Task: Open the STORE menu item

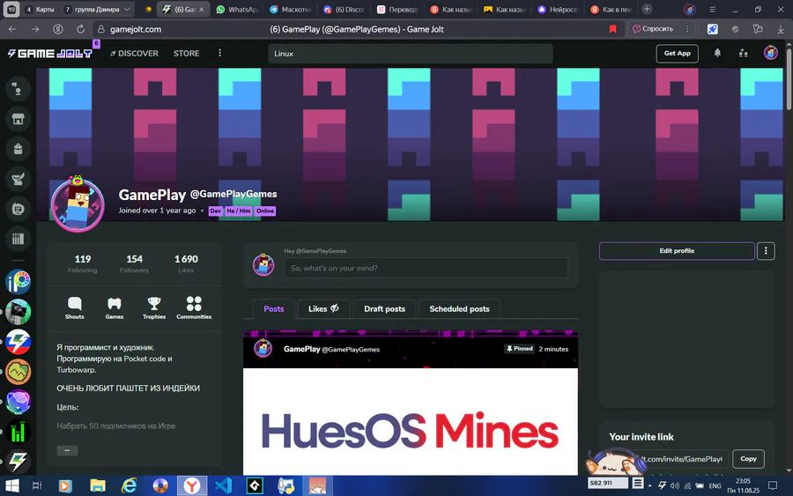Action: (x=186, y=53)
